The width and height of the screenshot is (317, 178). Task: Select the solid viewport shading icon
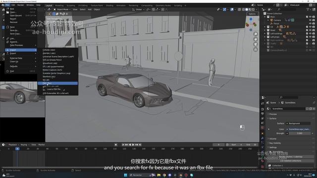click(x=247, y=9)
